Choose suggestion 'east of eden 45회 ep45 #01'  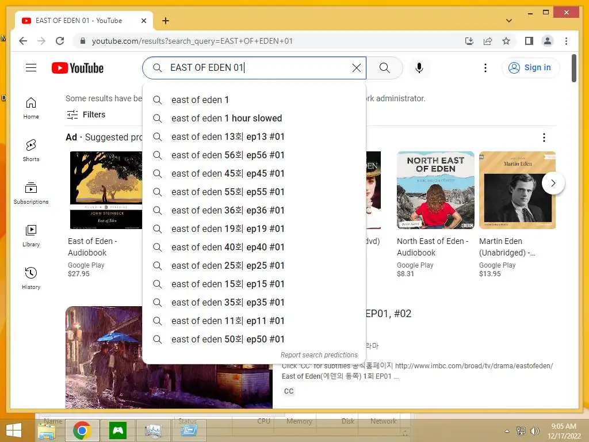254,174
